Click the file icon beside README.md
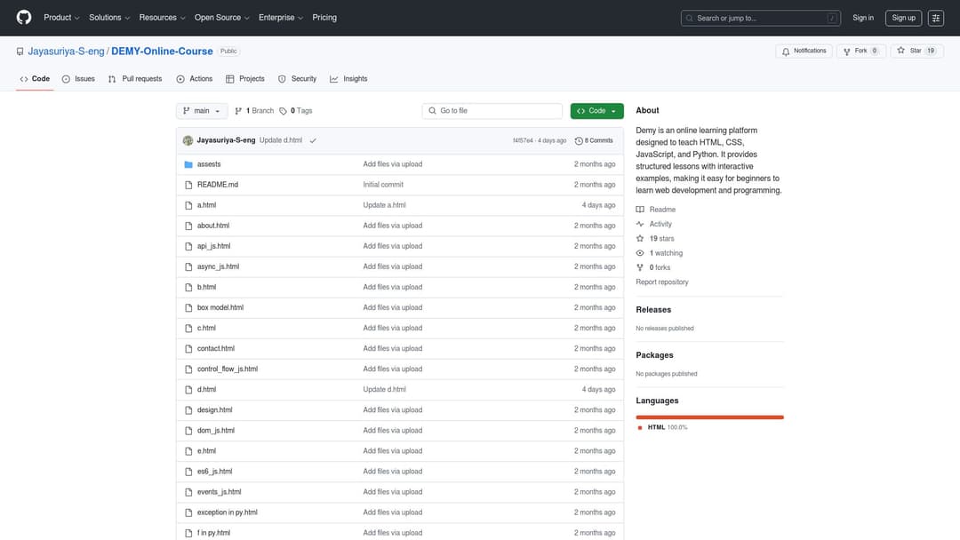The width and height of the screenshot is (960, 540). coord(188,185)
